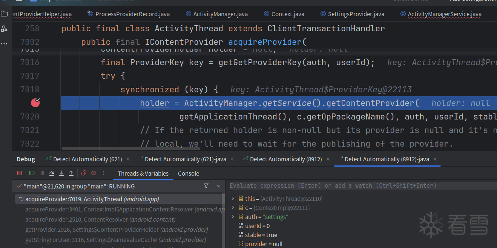Open View Breakpoints dialog
Screen dimensions: 497x248
84,173
